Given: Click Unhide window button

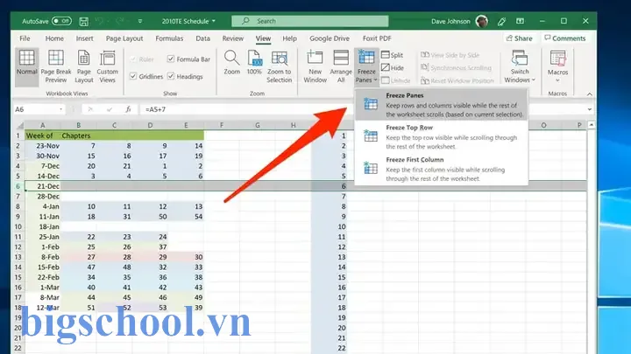Looking at the screenshot, I should (x=395, y=80).
